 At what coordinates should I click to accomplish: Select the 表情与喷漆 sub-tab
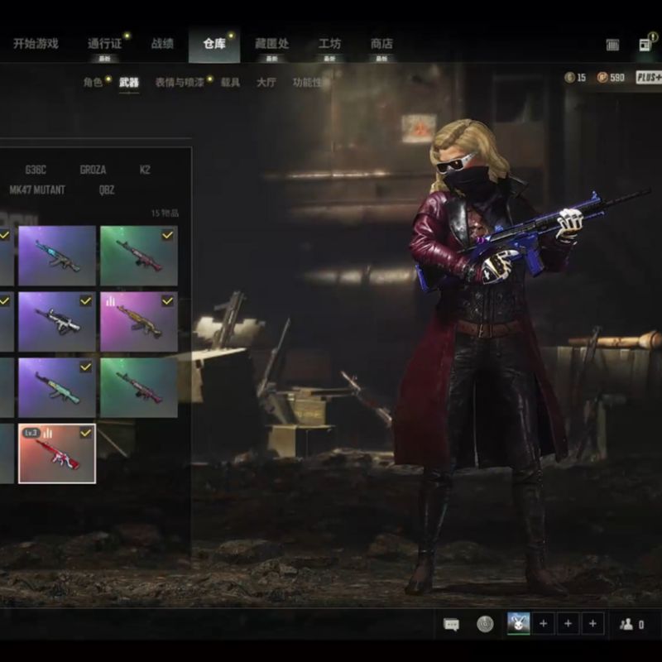(180, 83)
